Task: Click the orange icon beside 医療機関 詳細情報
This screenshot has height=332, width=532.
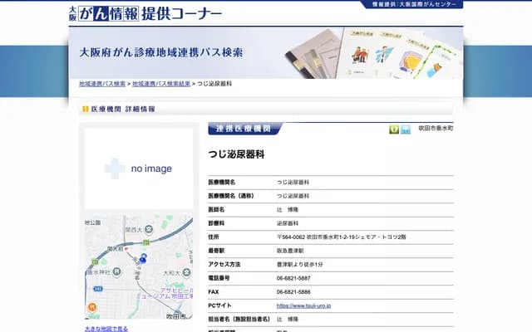Action: click(x=85, y=110)
